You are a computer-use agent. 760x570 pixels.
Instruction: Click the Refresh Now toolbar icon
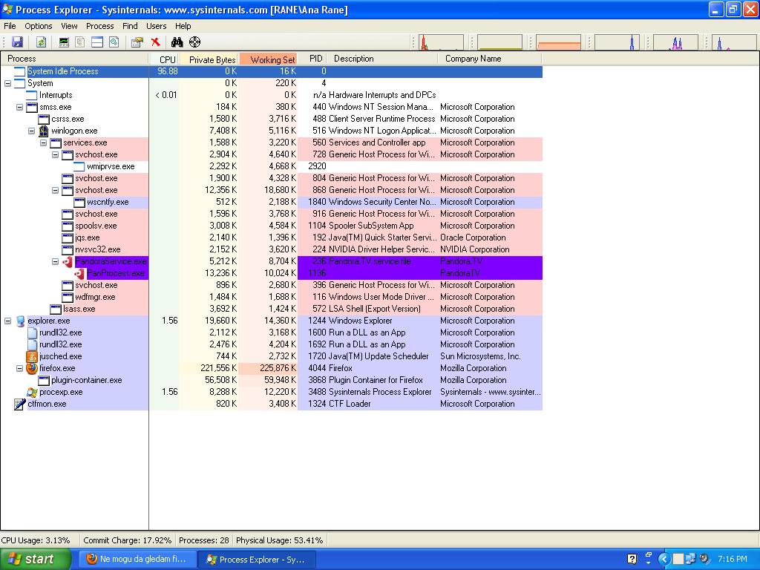coord(42,42)
